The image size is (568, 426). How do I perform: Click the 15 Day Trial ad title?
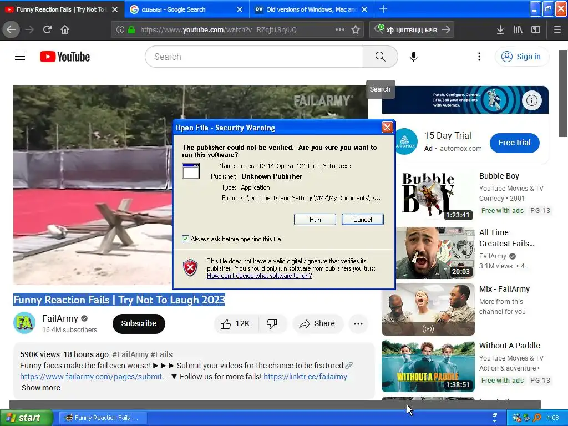448,135
